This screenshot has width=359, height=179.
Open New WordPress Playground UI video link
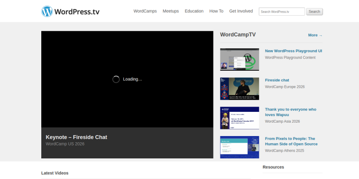click(x=293, y=51)
